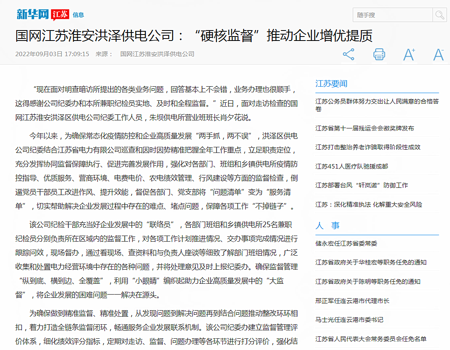This screenshot has width=450, height=350.
Task: Click the share icon
Action: [x=349, y=54]
